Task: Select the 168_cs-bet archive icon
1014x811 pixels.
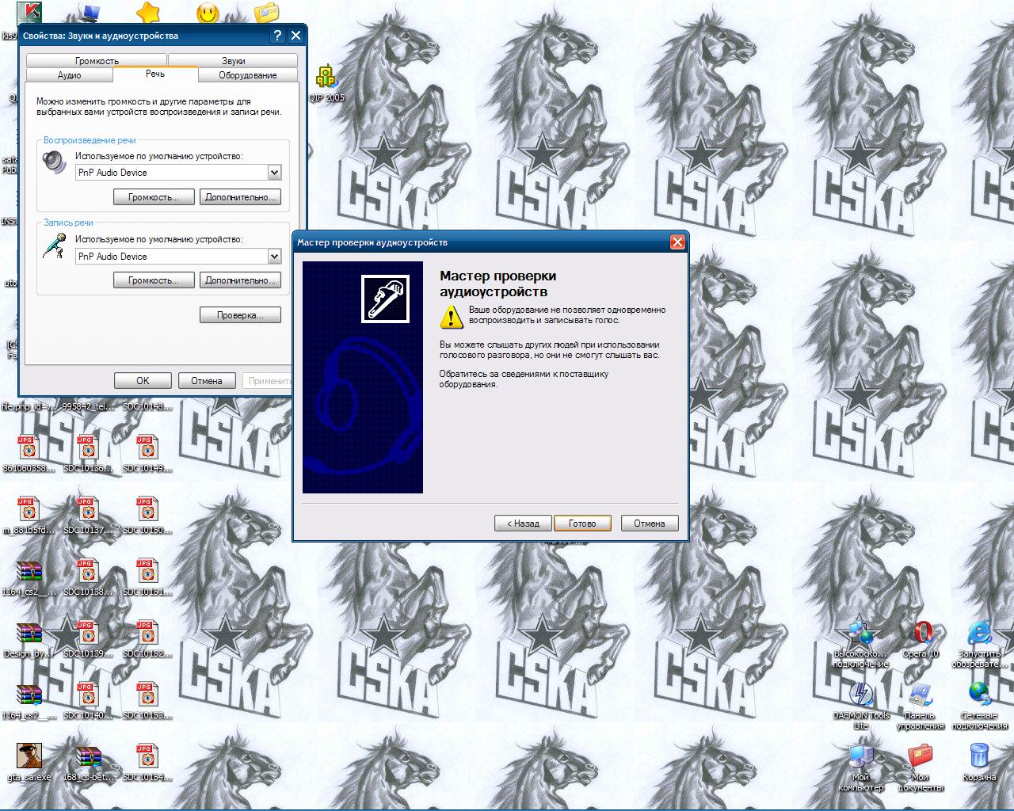Action: coord(88,757)
